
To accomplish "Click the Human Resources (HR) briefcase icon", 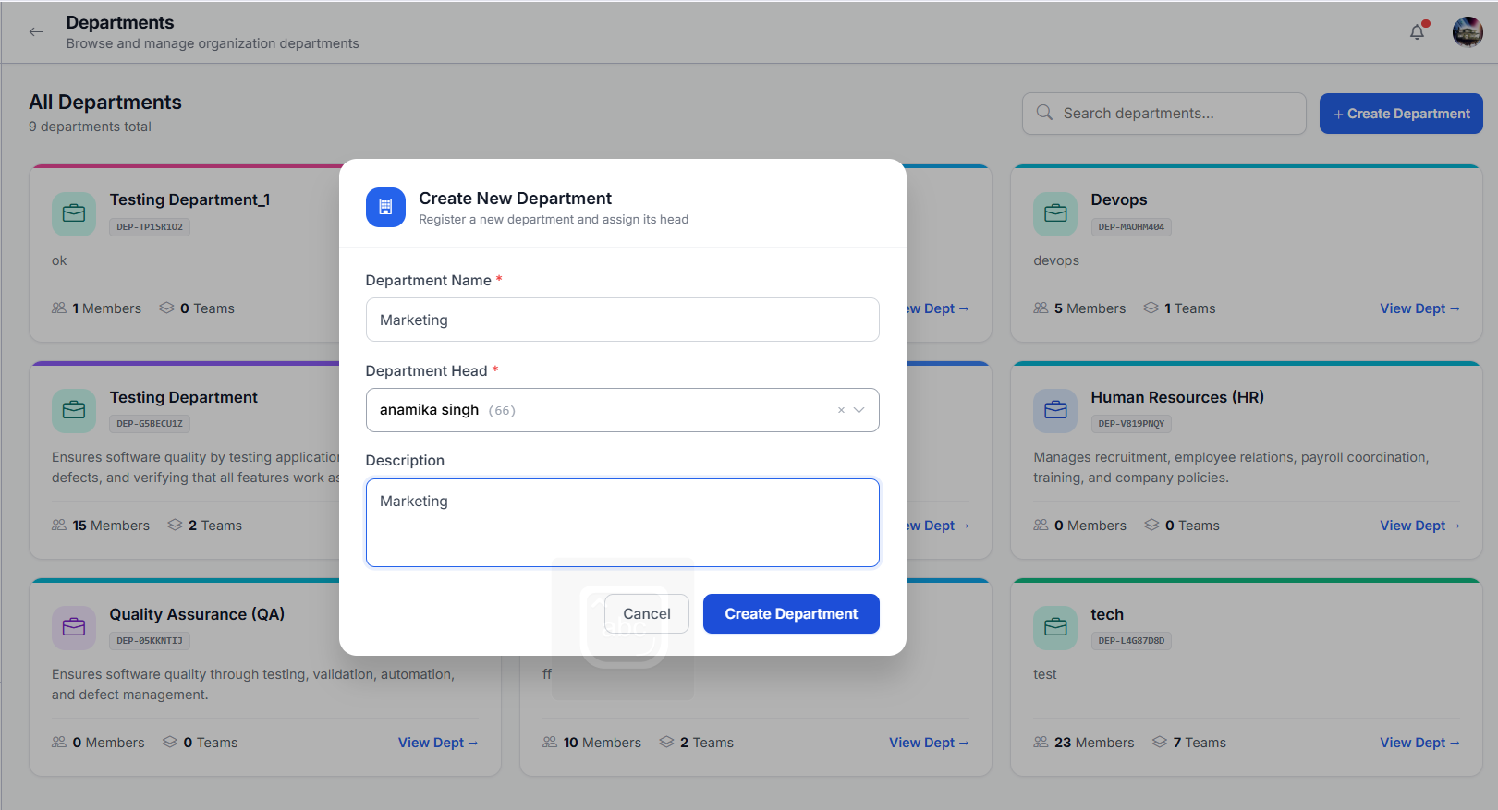I will (x=1055, y=411).
